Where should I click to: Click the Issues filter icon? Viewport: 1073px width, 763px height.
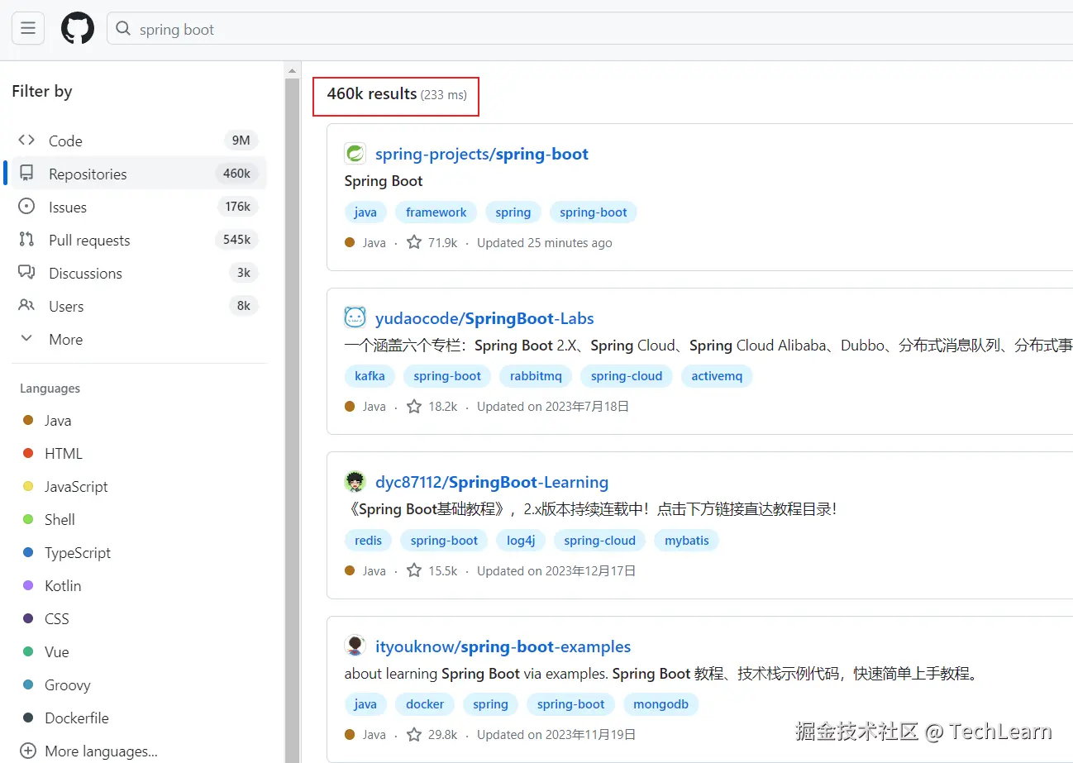(26, 207)
